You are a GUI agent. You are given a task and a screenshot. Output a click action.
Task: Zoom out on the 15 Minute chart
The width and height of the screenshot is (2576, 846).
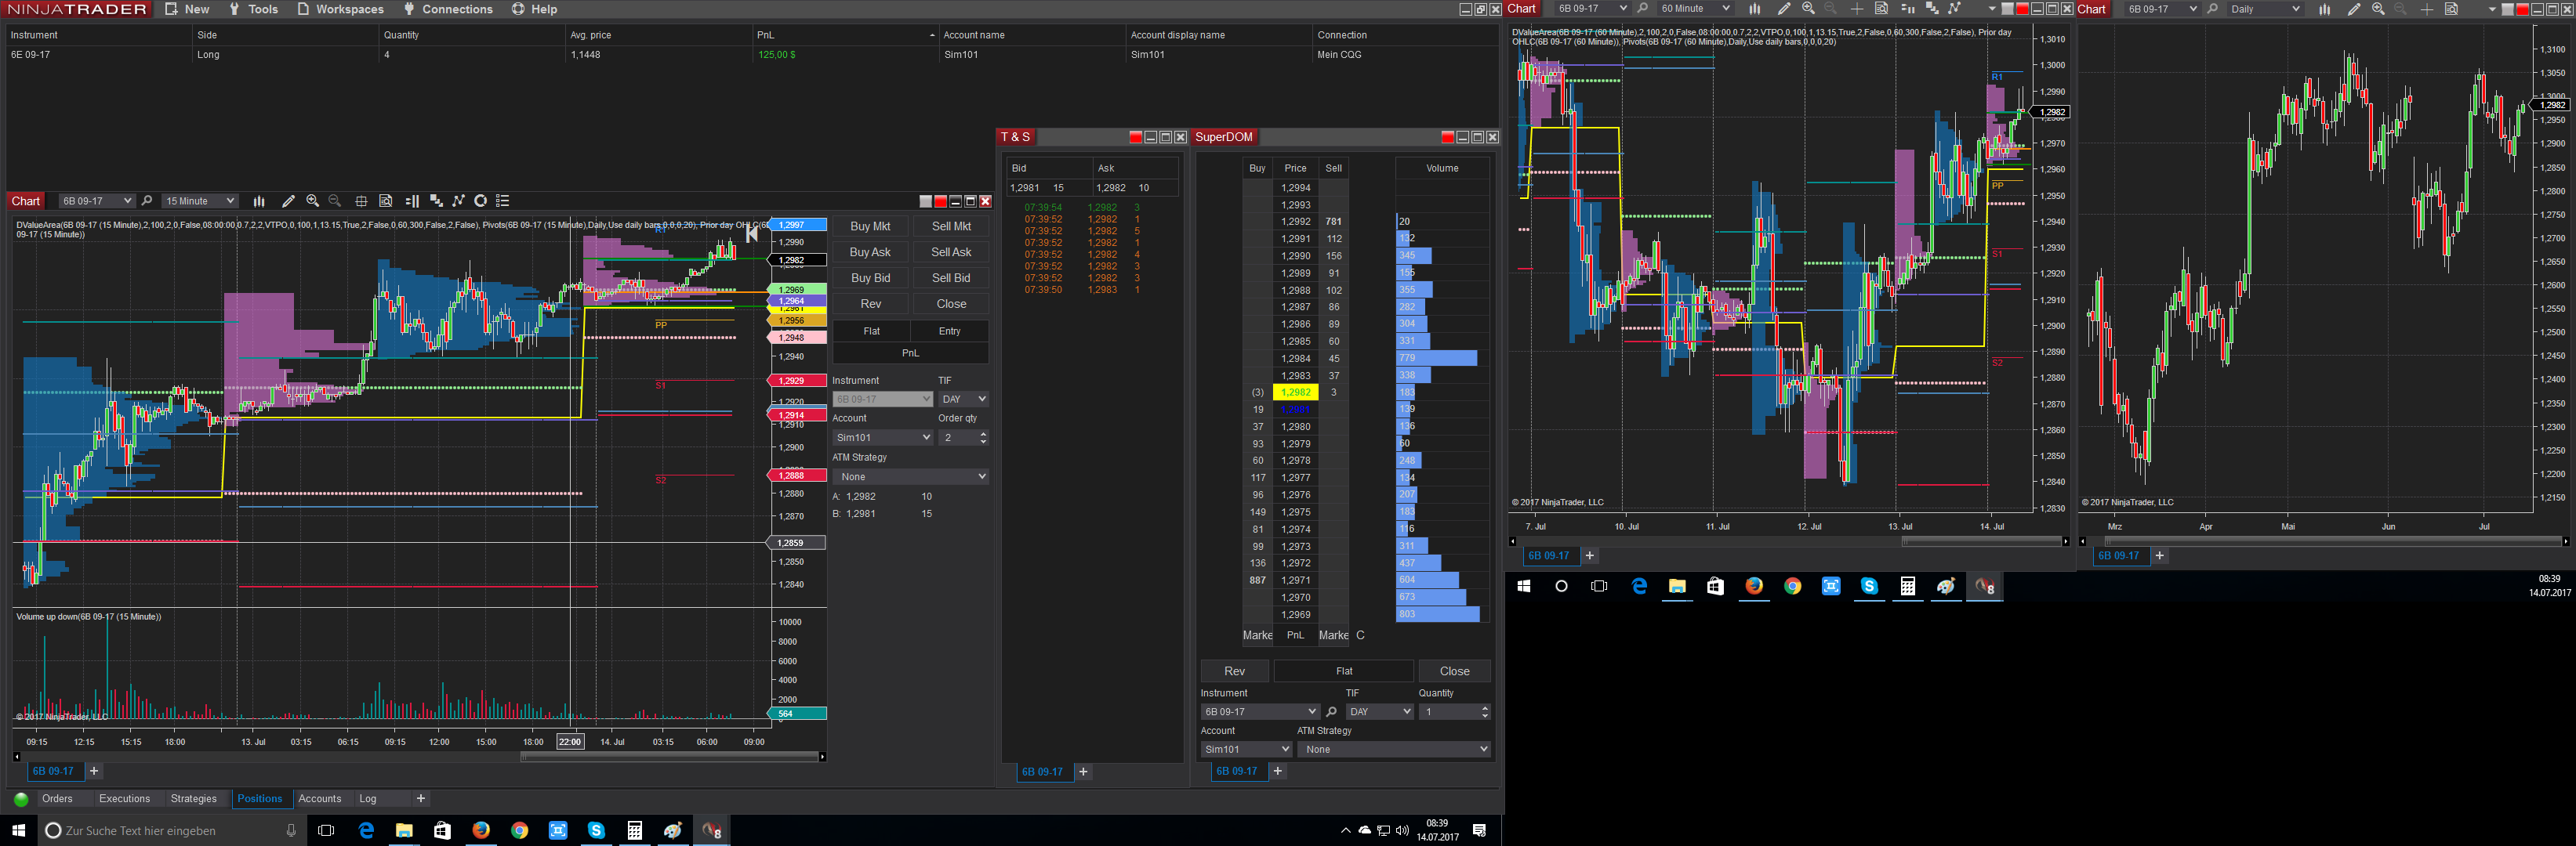pos(335,201)
